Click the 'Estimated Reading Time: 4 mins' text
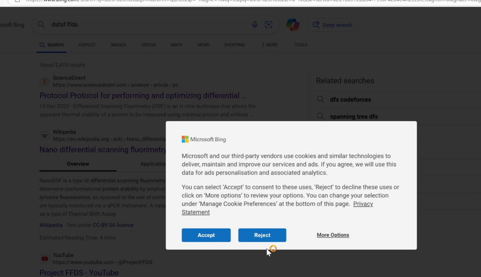The image size is (481, 277). coord(77,238)
